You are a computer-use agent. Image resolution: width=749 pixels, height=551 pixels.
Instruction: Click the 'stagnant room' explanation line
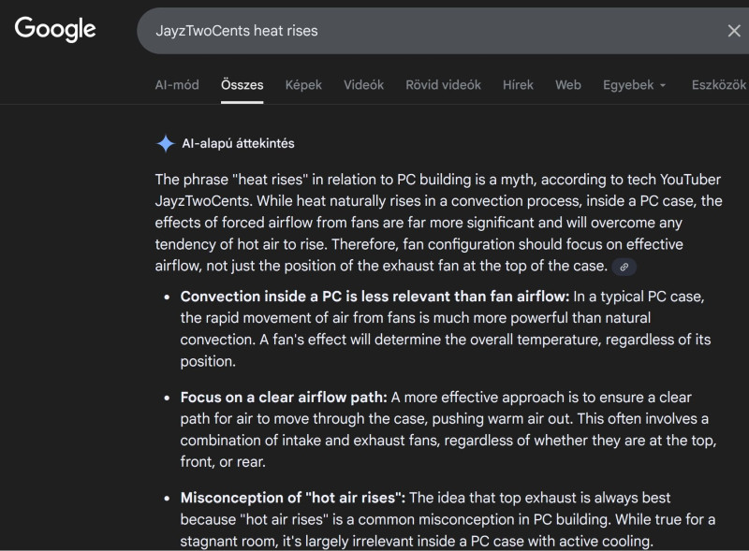(417, 541)
